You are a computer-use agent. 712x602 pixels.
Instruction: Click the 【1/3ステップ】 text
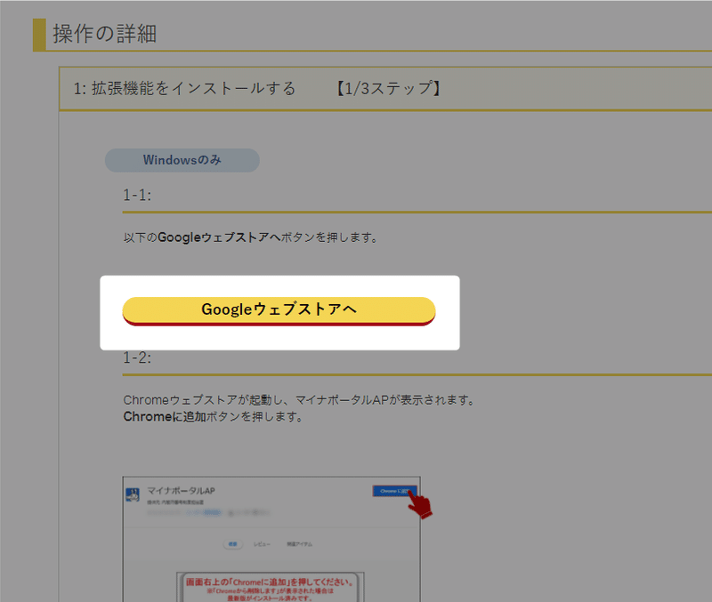(x=389, y=88)
